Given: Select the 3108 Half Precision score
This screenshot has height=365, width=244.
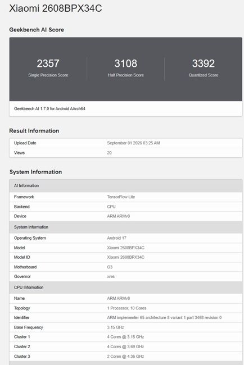Looking at the screenshot, I should click(x=125, y=63).
